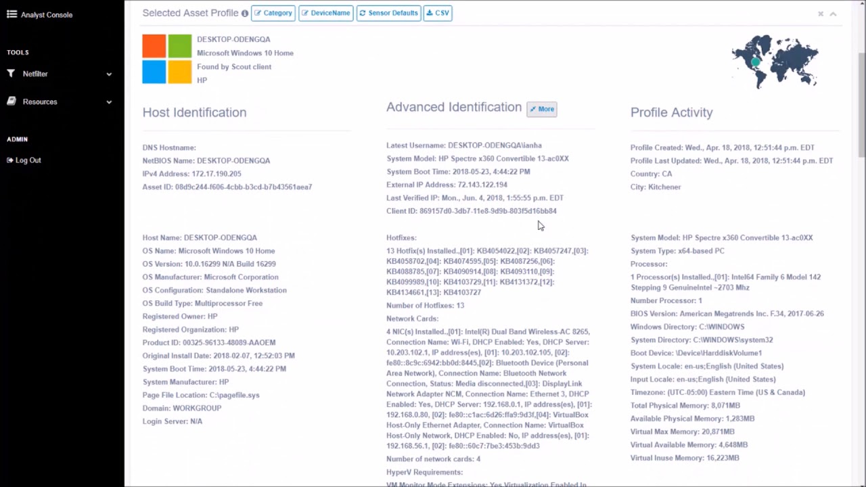The width and height of the screenshot is (866, 487).
Task: Click the Profile Activity heading
Action: (672, 112)
